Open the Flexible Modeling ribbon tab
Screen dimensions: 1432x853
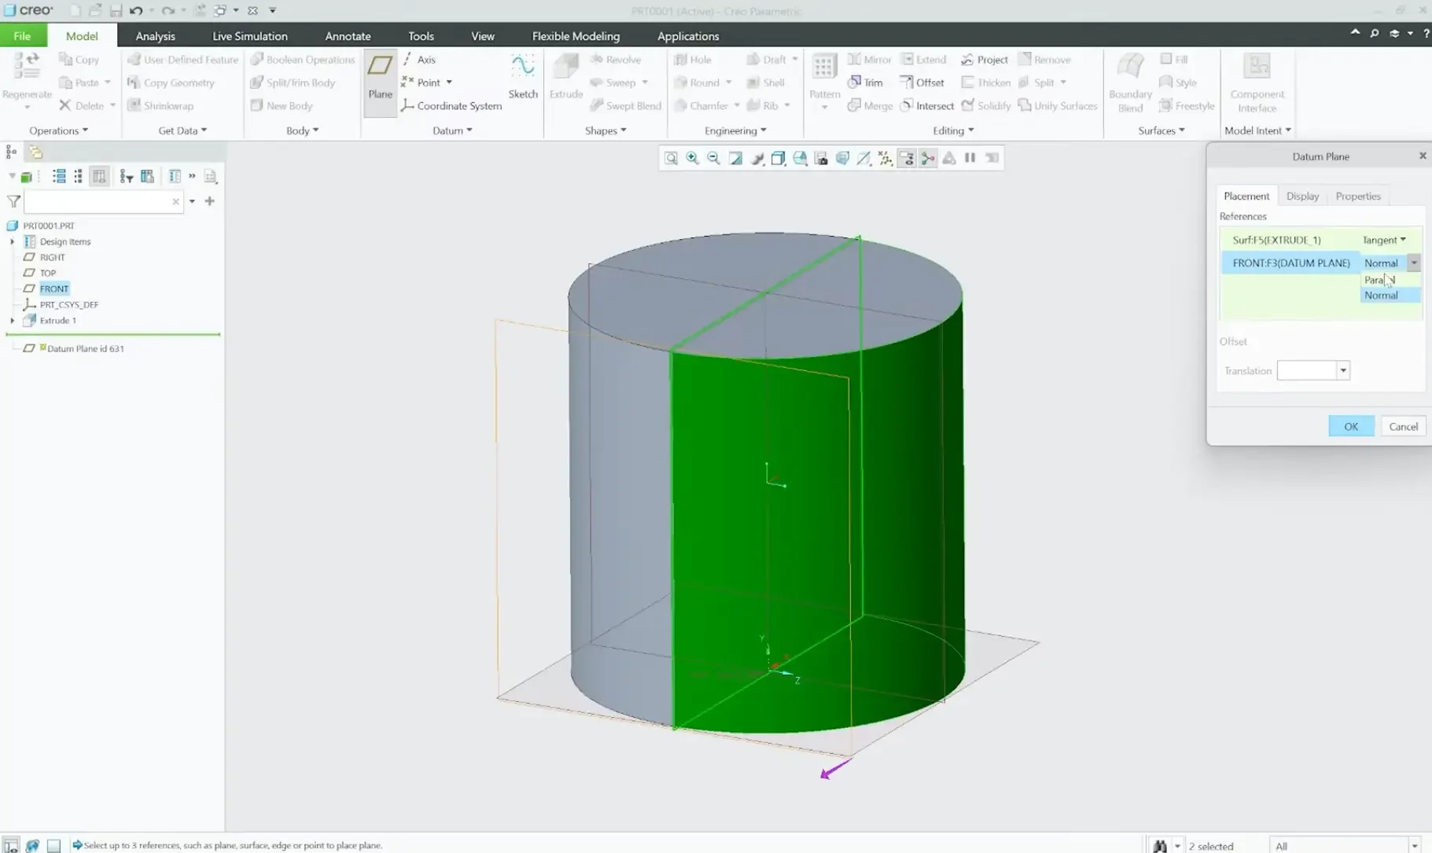click(x=576, y=36)
